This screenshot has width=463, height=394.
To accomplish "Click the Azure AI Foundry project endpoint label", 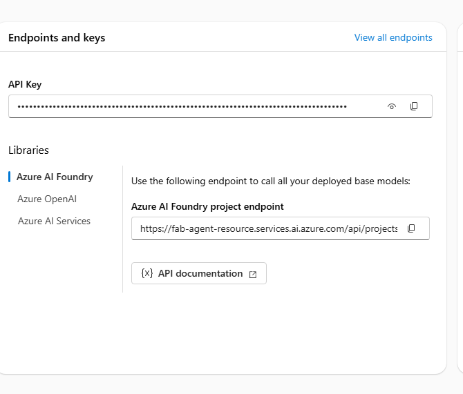I will (207, 206).
